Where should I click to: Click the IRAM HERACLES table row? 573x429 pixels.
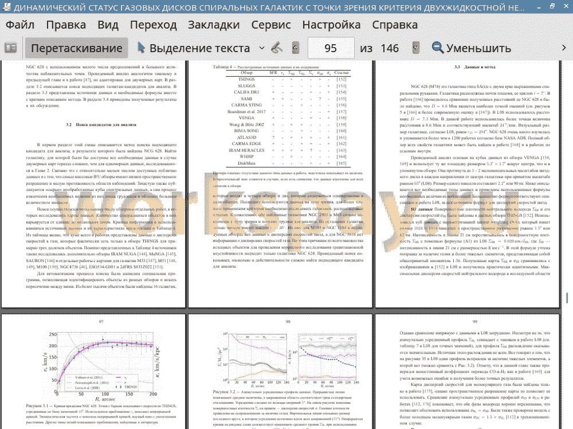click(x=288, y=150)
